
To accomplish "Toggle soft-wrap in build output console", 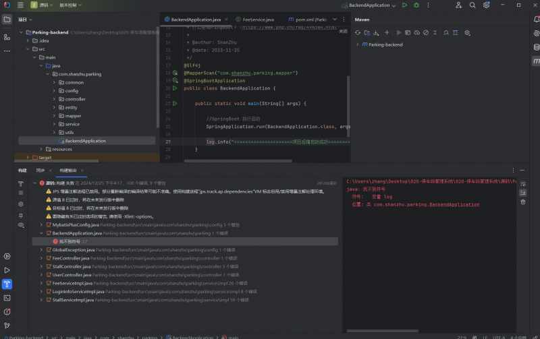I will 522,184.
